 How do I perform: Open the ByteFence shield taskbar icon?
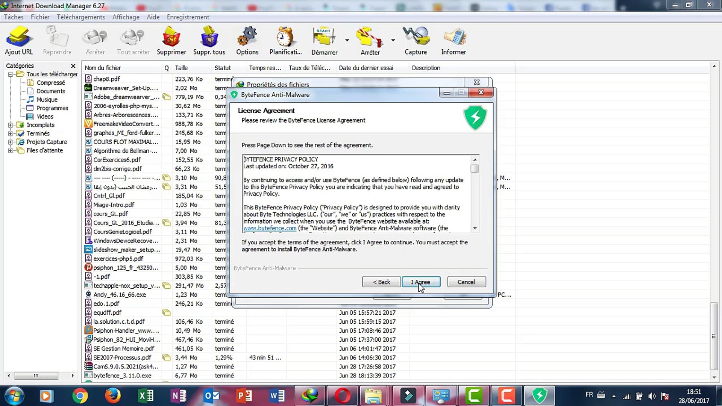point(540,396)
